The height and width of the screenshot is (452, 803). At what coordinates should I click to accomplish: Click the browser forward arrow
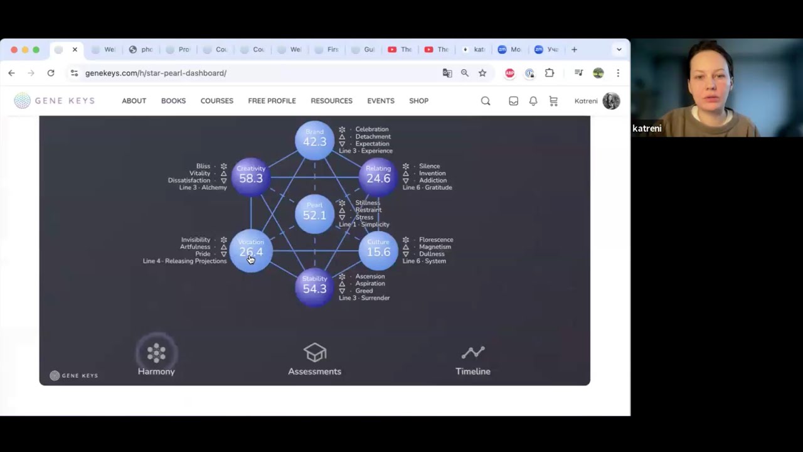pos(31,73)
